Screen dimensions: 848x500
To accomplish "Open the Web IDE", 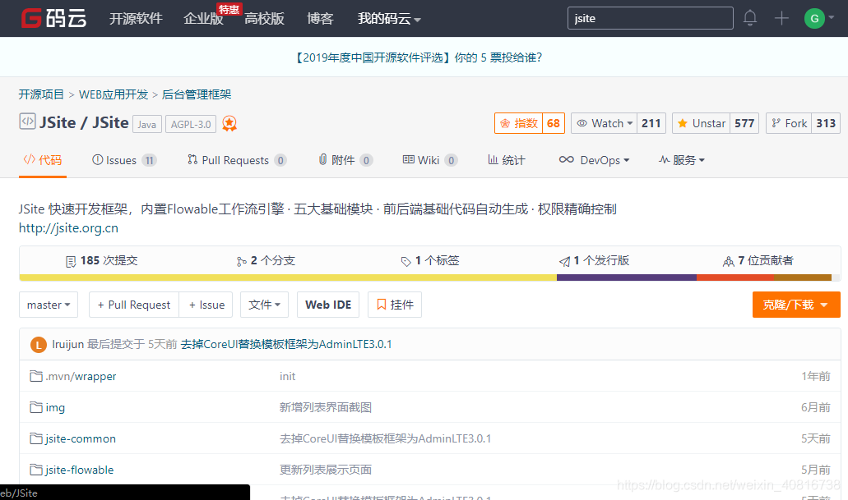I will pyautogui.click(x=327, y=305).
